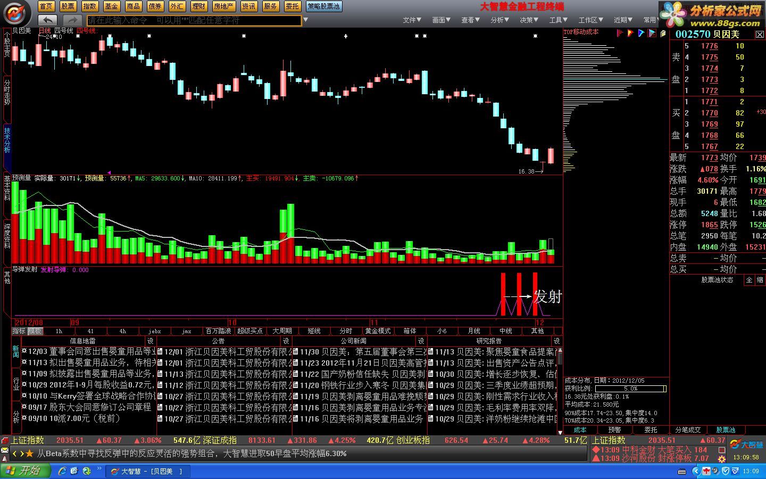Viewport: 766px width, 479px height.
Task: Open the 策略股票池 button
Action: click(x=323, y=6)
